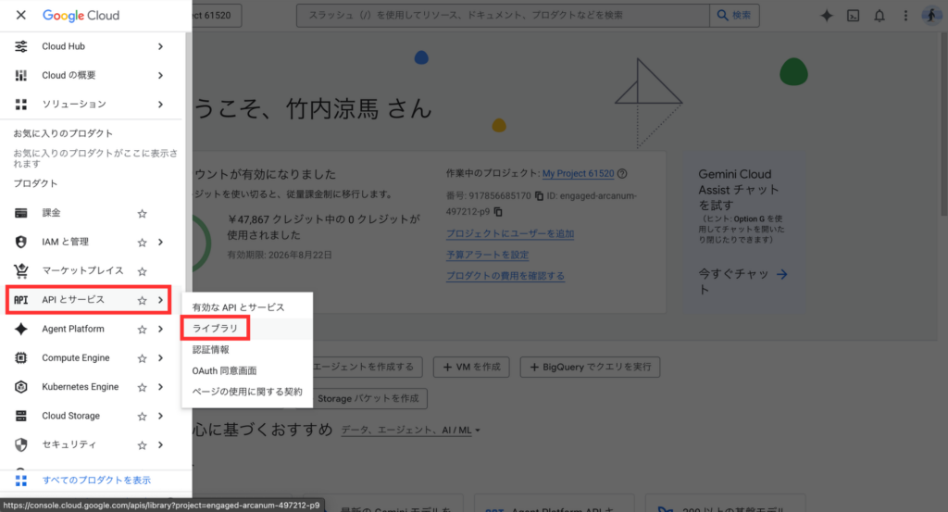Open the Google Cloud logo home link
Screen dimensions: 948x512
[81, 15]
